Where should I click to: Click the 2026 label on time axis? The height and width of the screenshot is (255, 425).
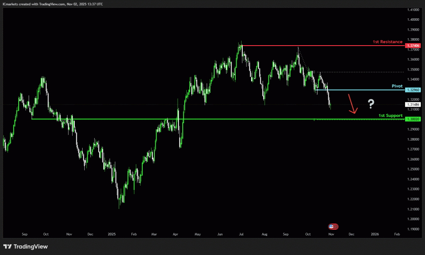(x=374, y=234)
